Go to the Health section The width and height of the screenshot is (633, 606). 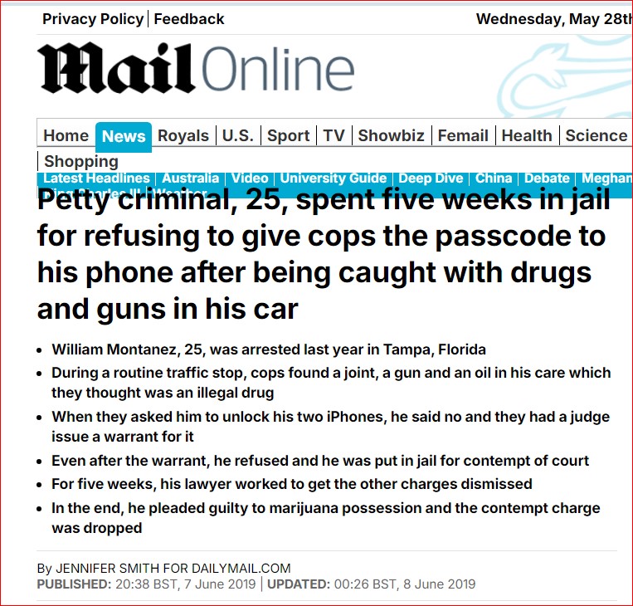(x=527, y=136)
